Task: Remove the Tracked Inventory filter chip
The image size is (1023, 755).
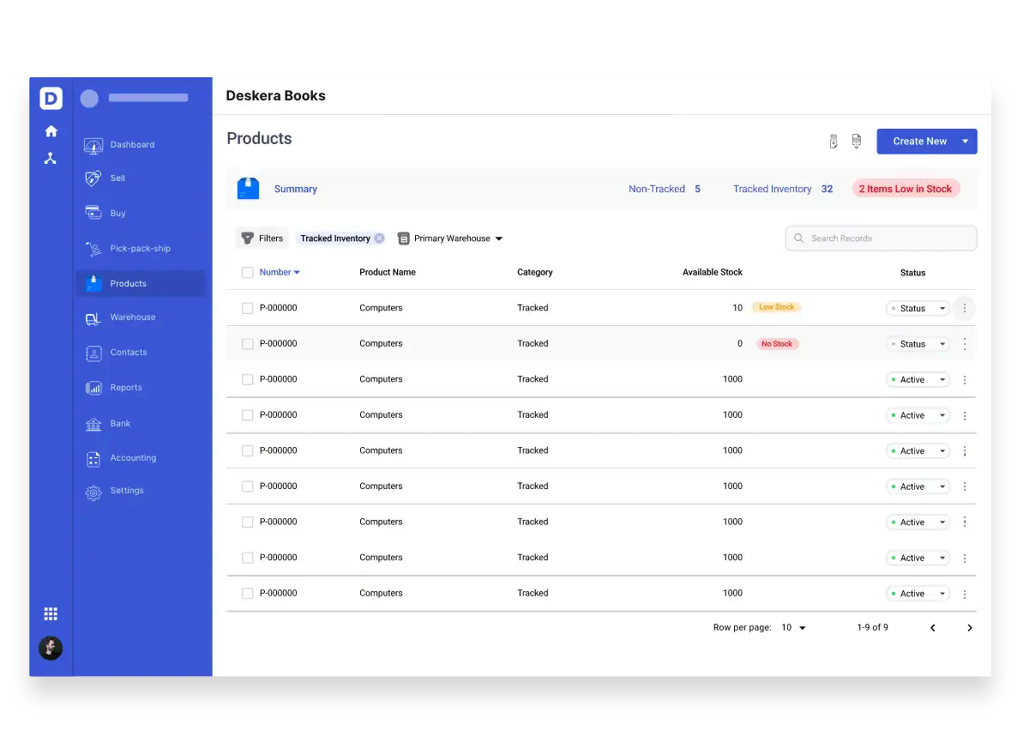Action: [x=379, y=239]
